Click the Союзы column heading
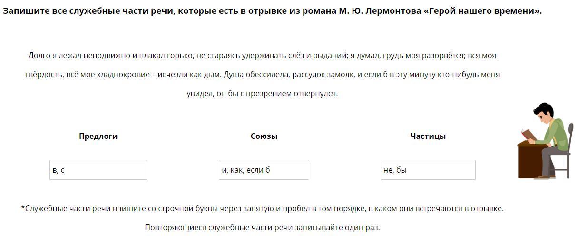 point(264,136)
